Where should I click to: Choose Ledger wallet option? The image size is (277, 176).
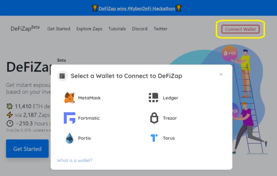point(163,97)
